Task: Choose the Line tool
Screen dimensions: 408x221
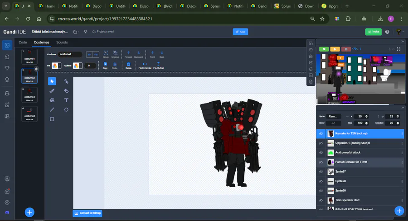Action: tap(52, 110)
